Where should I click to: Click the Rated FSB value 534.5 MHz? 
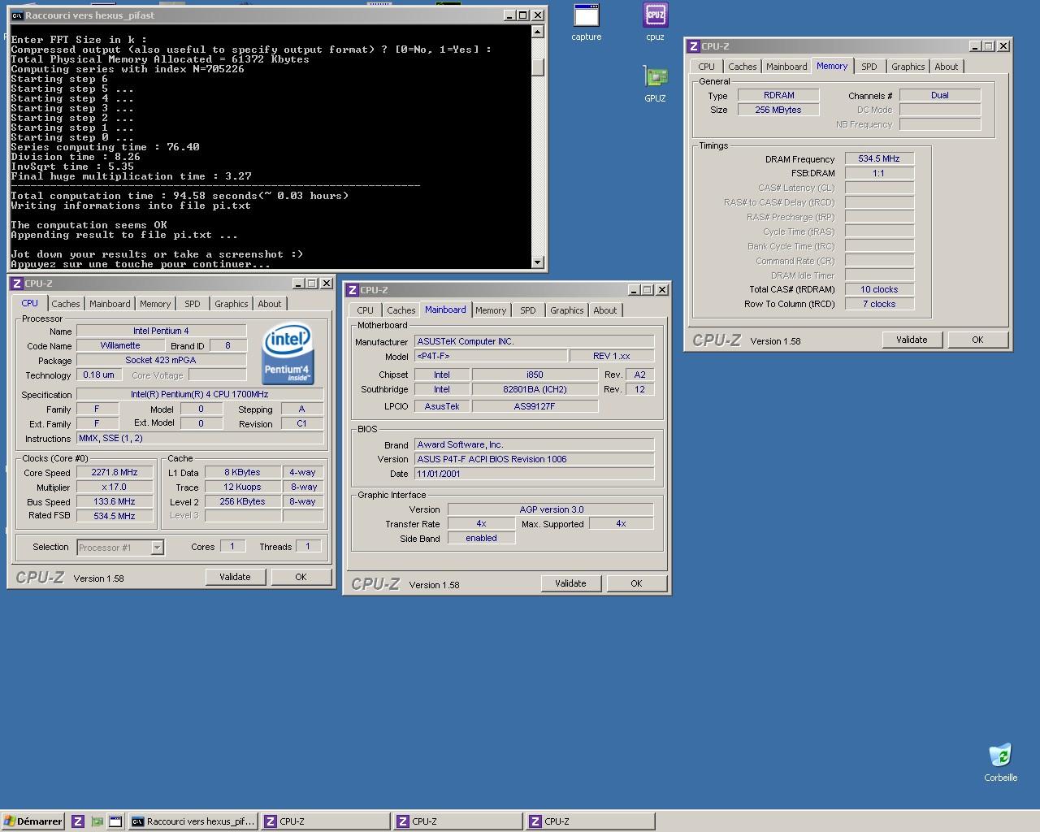(x=115, y=516)
